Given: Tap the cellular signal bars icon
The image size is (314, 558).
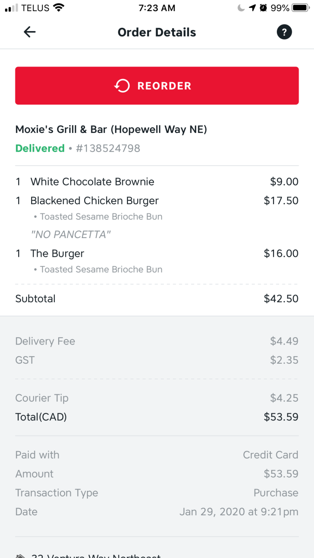Looking at the screenshot, I should [12, 8].
